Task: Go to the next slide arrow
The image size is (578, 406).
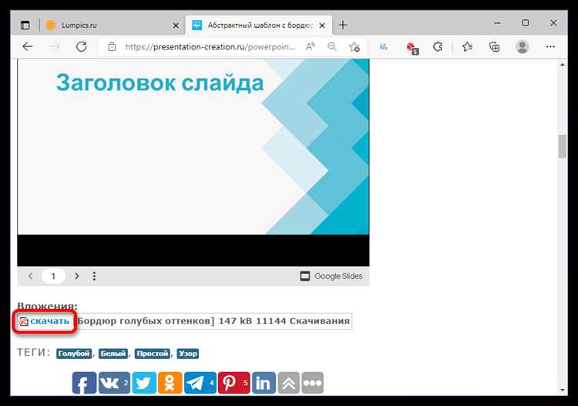Action: [x=76, y=276]
